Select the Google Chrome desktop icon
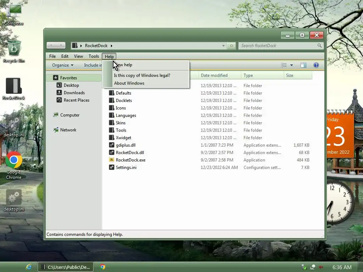Viewport: 363px width, 272px height. click(x=14, y=166)
